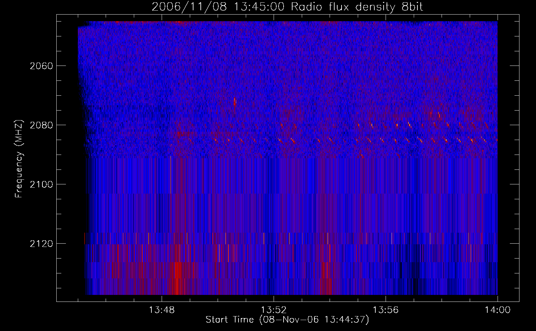Viewport: 536px width, 331px height.
Task: Click the 13:52 time tick label
Action: pyautogui.click(x=274, y=310)
